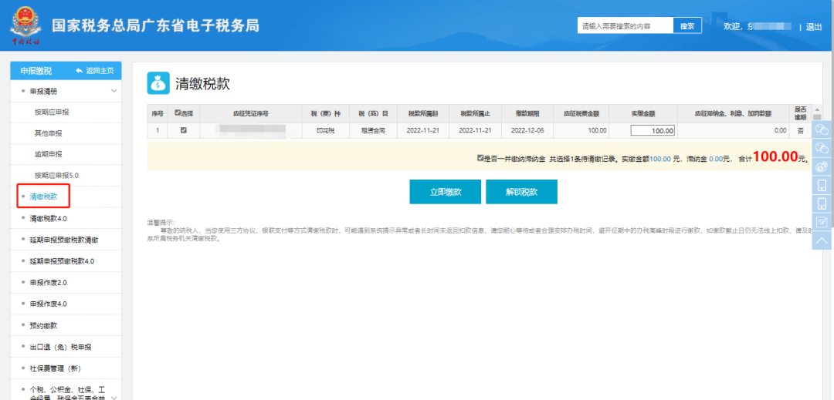834x400 pixels.
Task: Click the 返回主页 link in sidebar header
Action: pyautogui.click(x=94, y=71)
